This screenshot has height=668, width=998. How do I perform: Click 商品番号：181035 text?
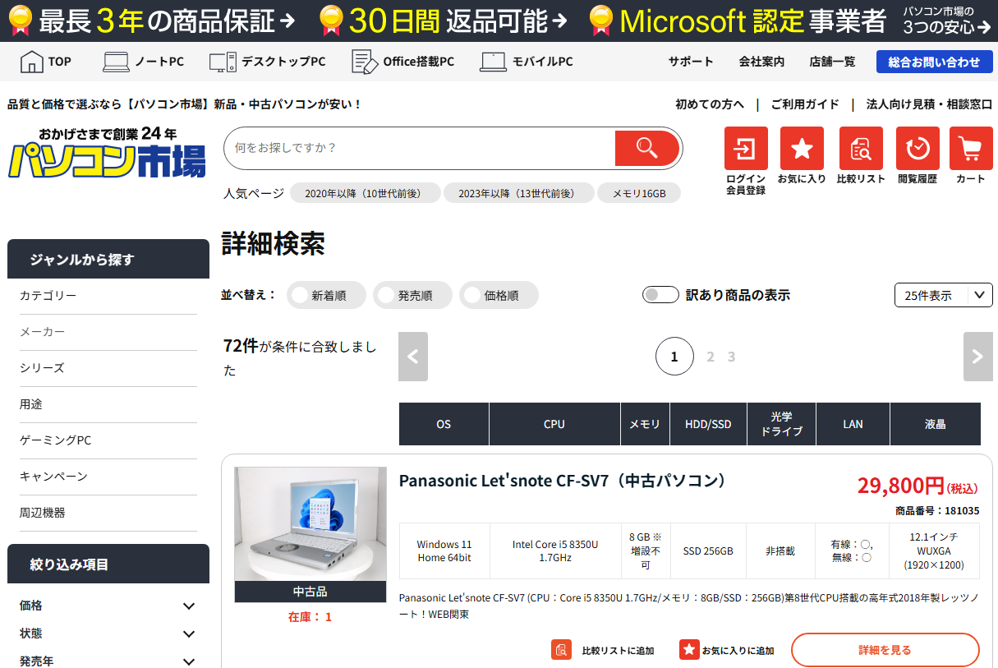point(937,510)
